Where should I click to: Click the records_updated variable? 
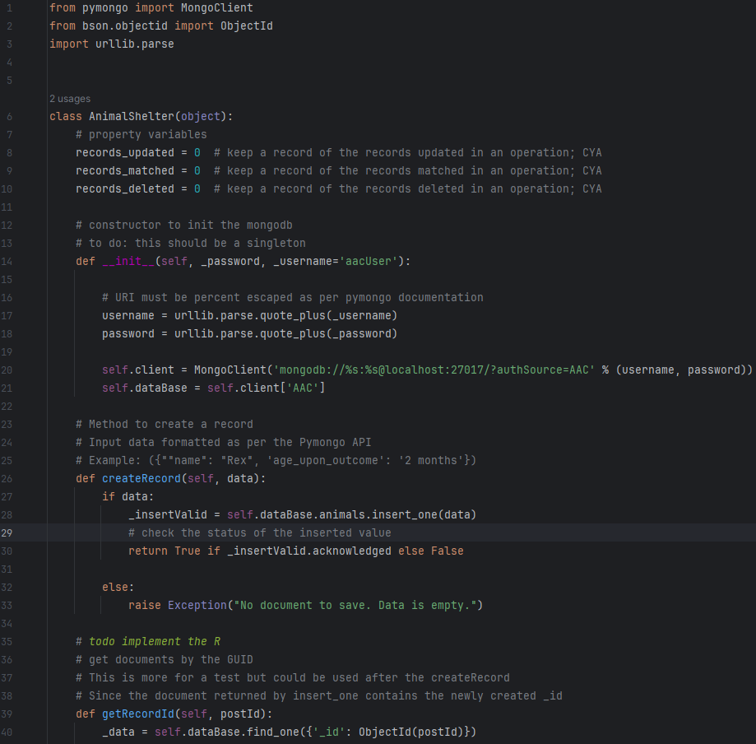coord(124,152)
